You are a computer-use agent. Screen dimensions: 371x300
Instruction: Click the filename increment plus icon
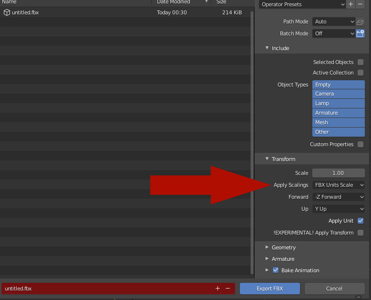[x=217, y=289]
